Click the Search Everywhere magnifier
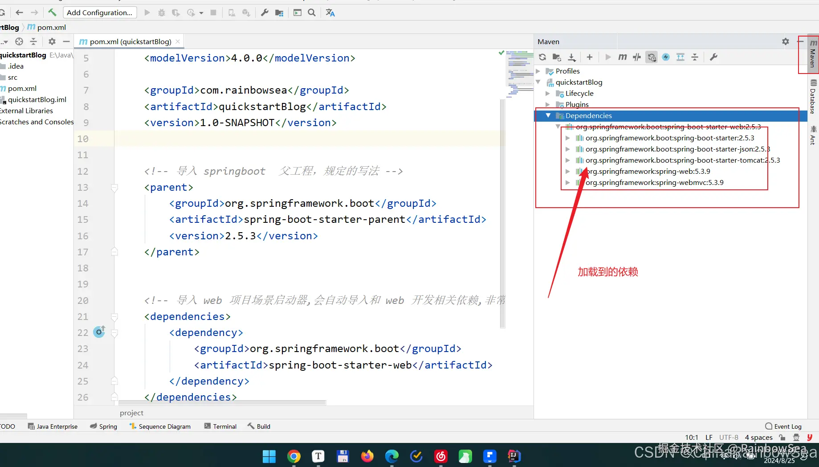This screenshot has height=467, width=819. (x=312, y=12)
